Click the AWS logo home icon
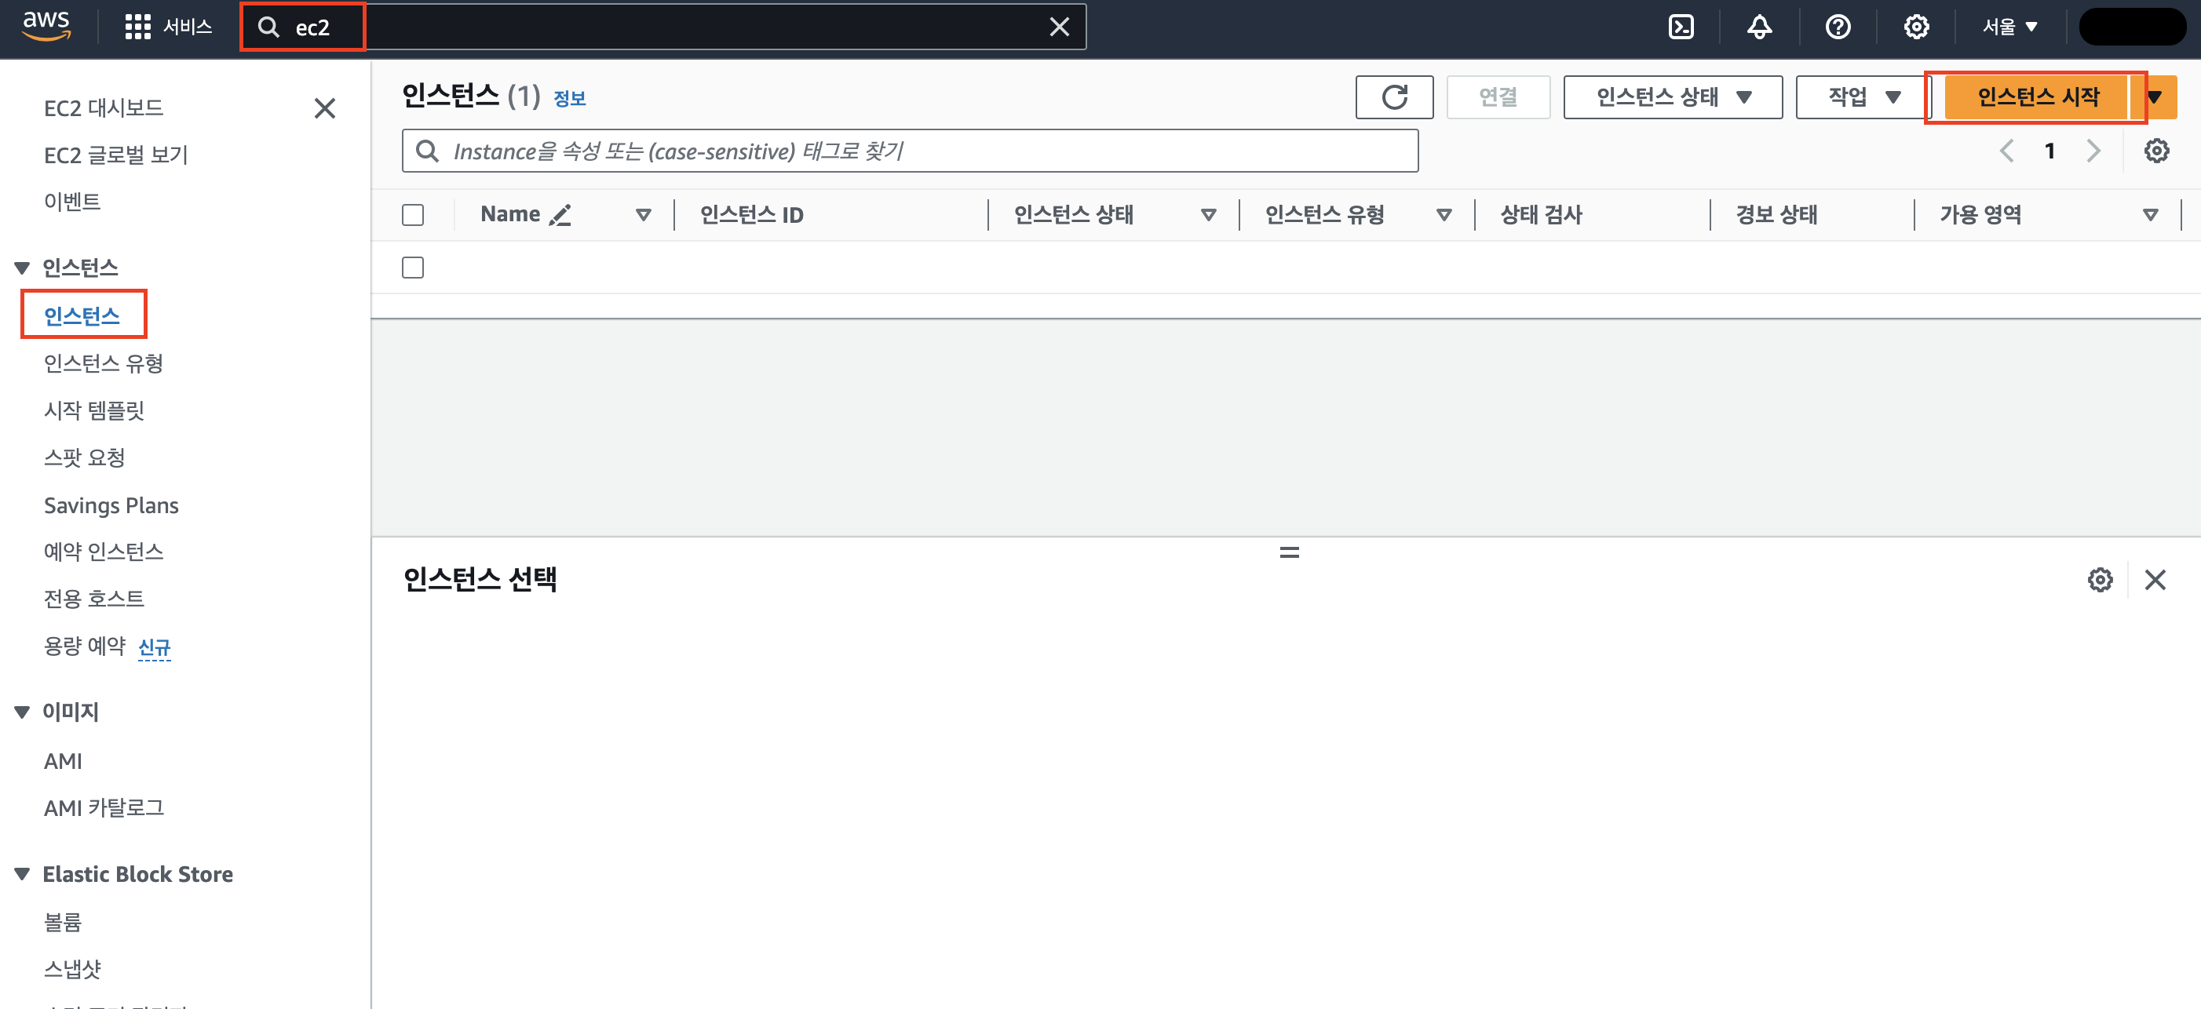 pyautogui.click(x=46, y=26)
